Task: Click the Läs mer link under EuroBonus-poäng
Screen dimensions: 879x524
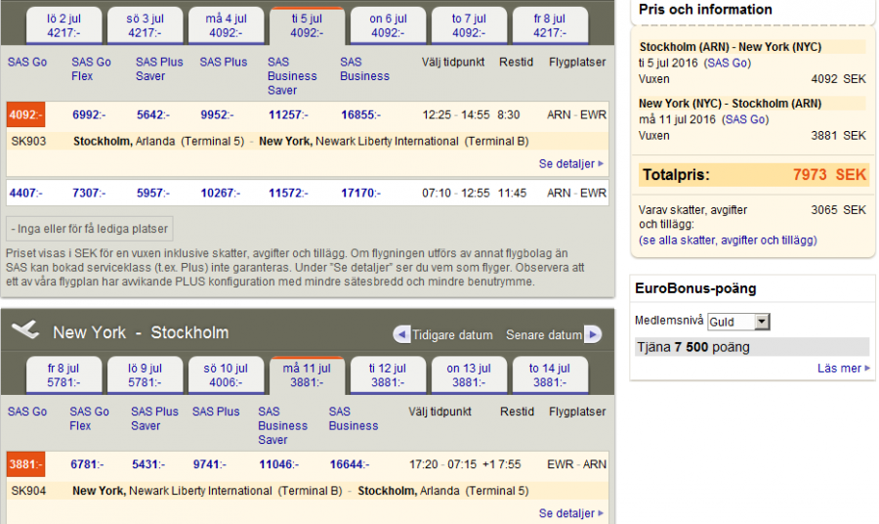Action: point(843,369)
